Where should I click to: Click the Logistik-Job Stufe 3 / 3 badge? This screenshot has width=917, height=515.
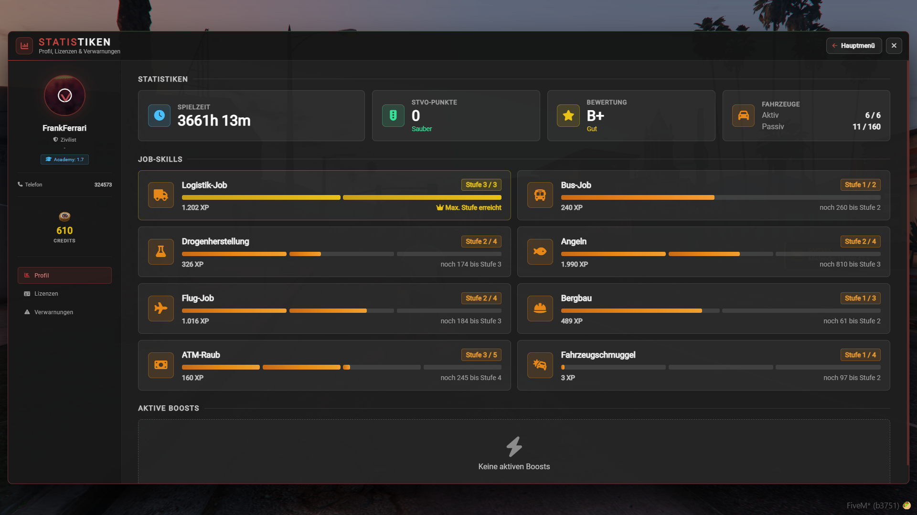(481, 185)
